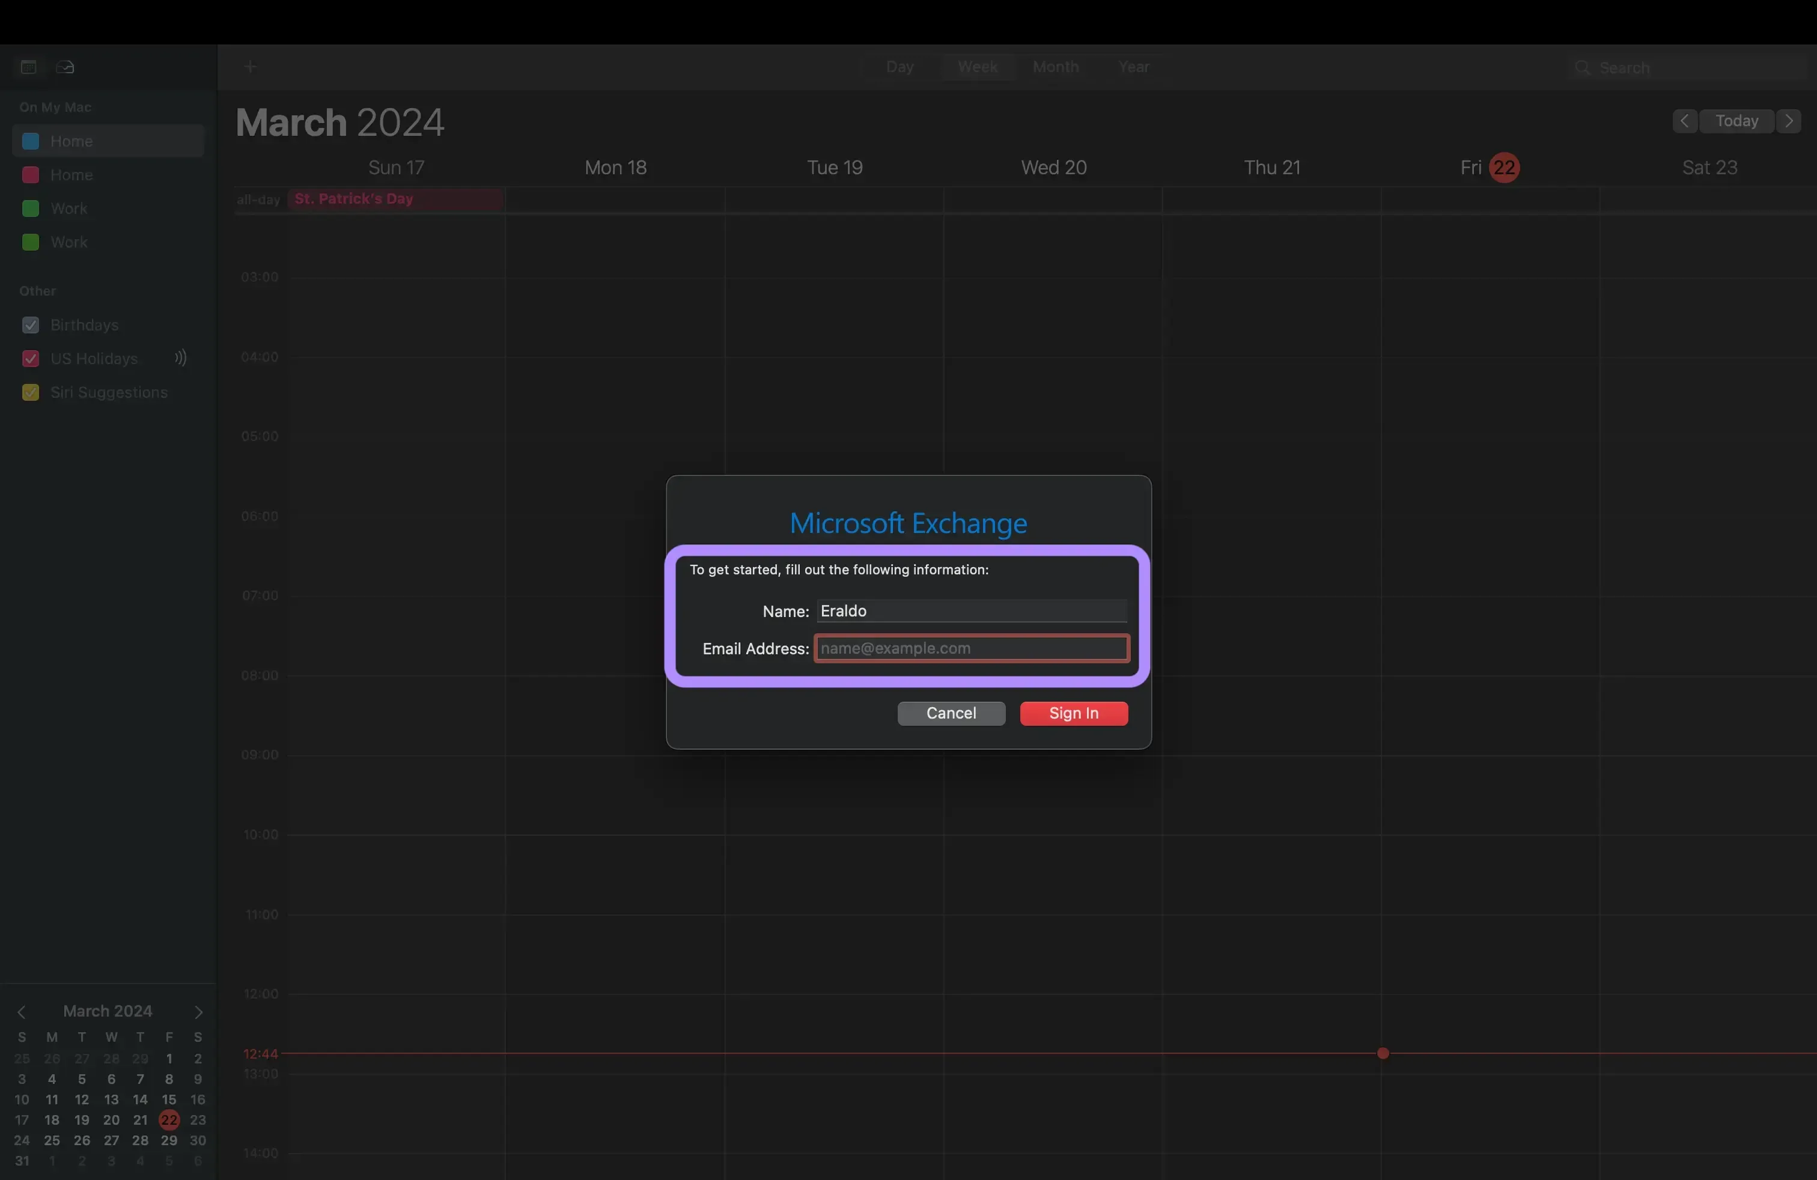This screenshot has width=1817, height=1180.
Task: Go to previous month in mini calendar
Action: (22, 1012)
